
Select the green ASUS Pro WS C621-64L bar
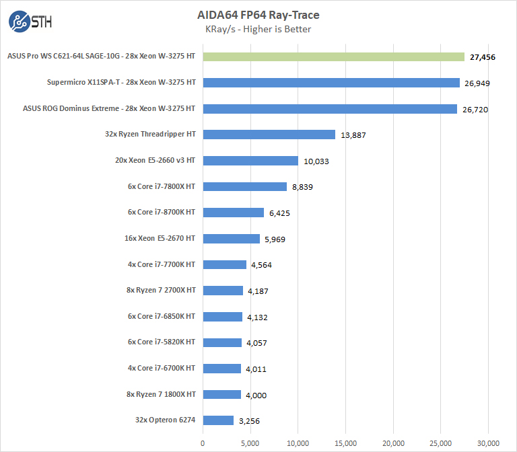coord(333,57)
